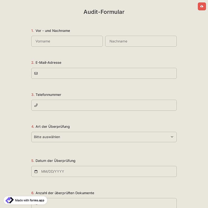Click the Audit-Formular heading
208x208 pixels.
pos(104,12)
